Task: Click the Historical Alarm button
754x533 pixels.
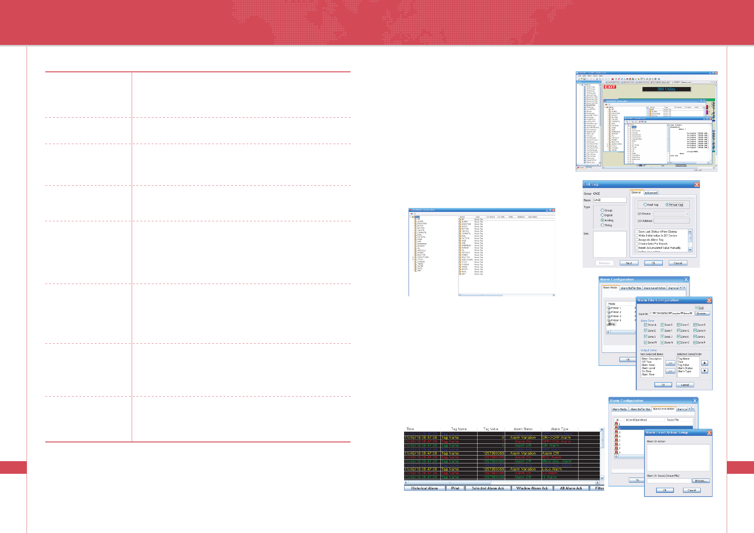Action: (424, 488)
